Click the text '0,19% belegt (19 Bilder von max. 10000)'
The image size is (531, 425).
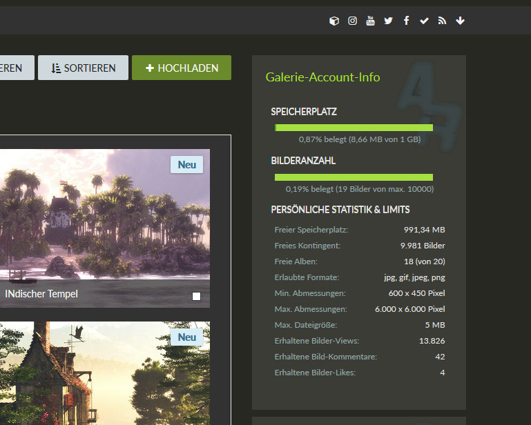click(x=360, y=189)
